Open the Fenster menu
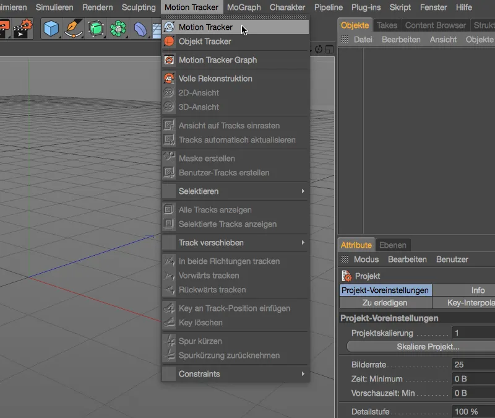Viewport: 495px width, 418px height. [x=434, y=7]
